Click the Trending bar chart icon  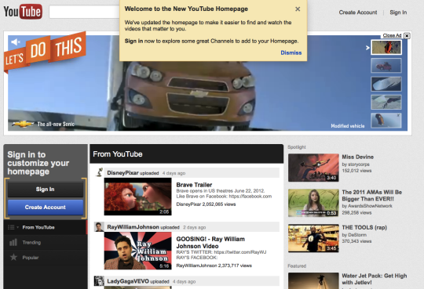click(x=13, y=242)
